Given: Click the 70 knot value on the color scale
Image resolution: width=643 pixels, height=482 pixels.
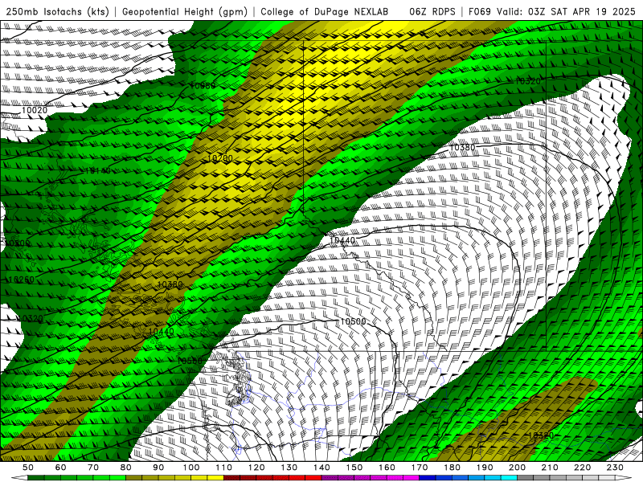Looking at the screenshot, I should [93, 468].
